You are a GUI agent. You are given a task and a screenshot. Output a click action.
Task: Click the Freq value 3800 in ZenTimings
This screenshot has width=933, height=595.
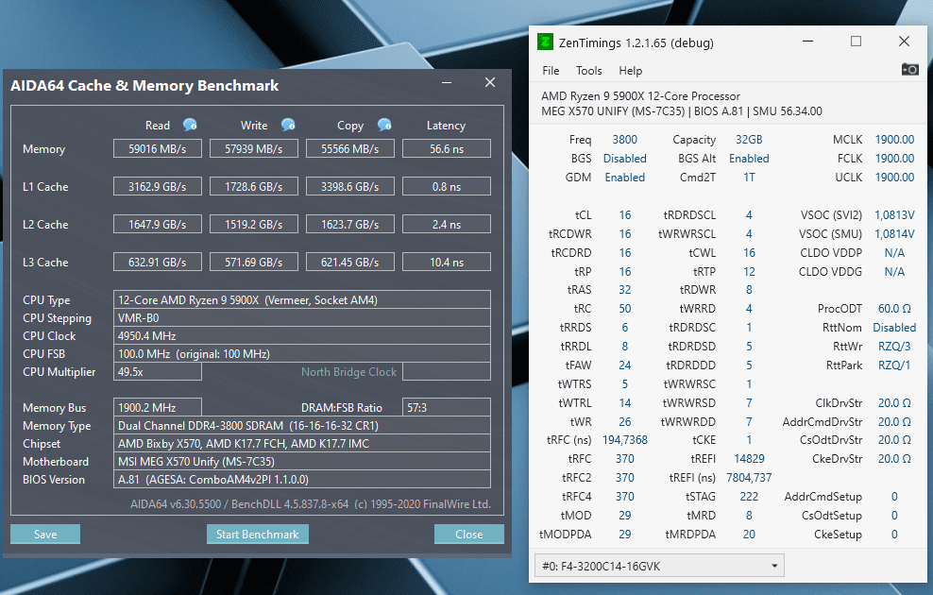(x=625, y=139)
